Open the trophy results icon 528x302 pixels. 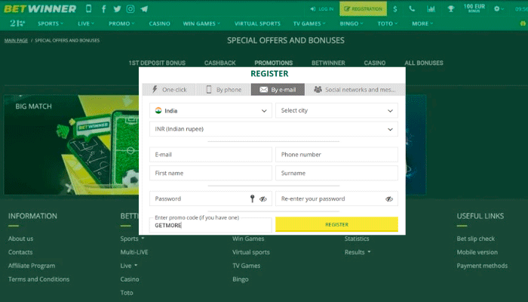pyautogui.click(x=451, y=9)
